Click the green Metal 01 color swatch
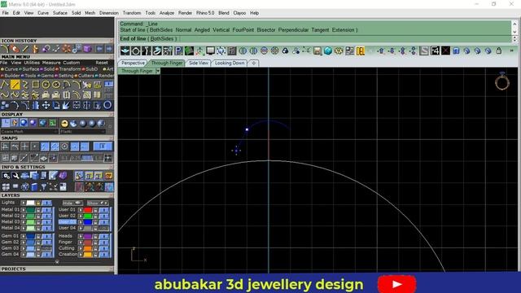Viewport: 521px width, 293px height. coord(31,210)
